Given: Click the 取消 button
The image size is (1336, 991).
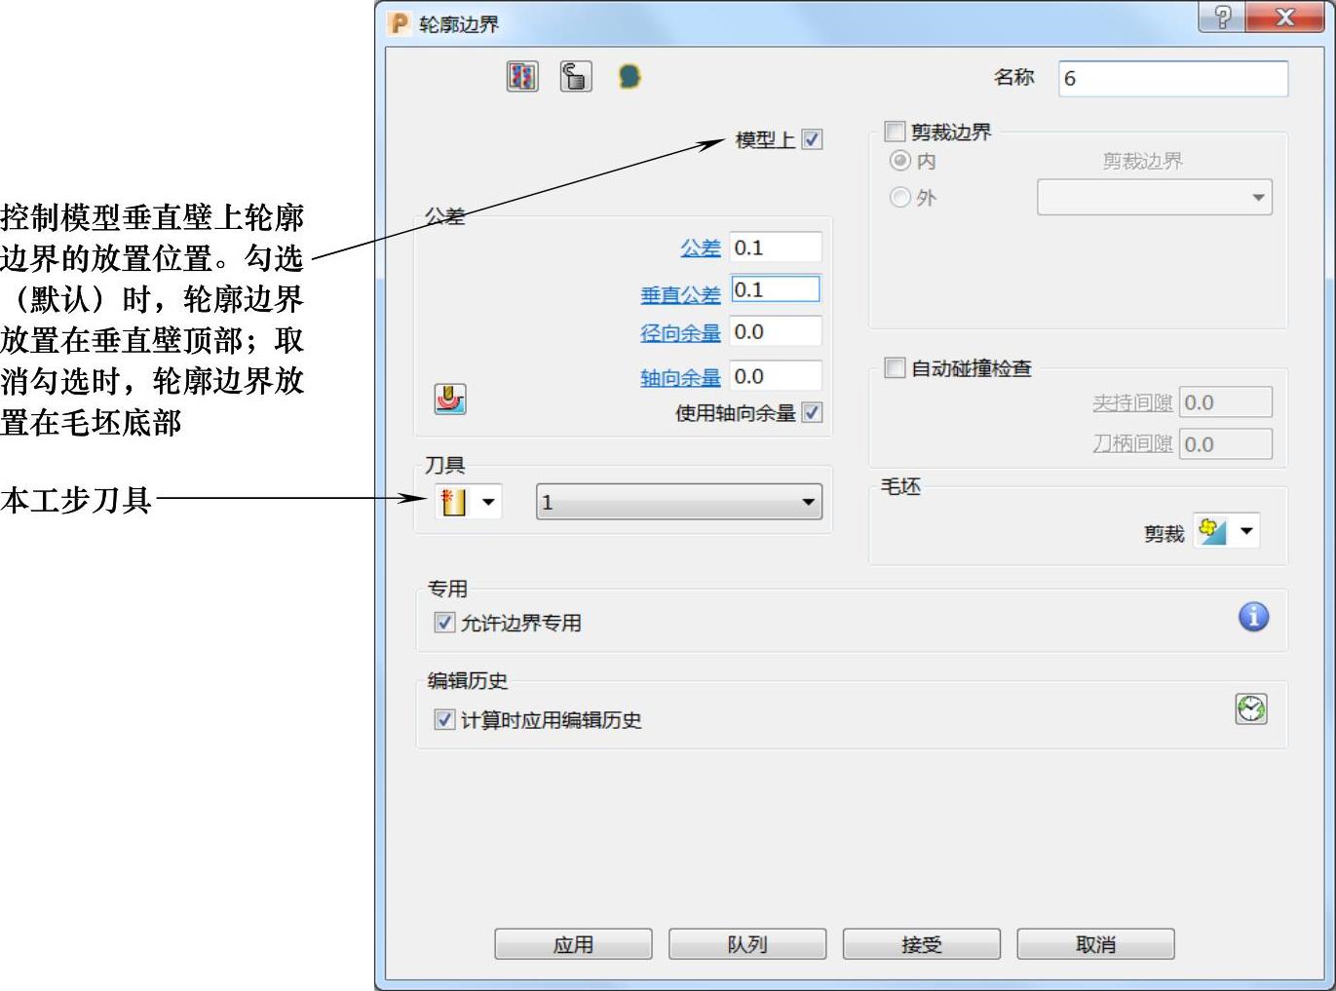Looking at the screenshot, I should 1096,944.
